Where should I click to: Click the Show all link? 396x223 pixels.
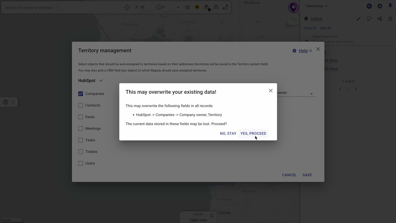pyautogui.click(x=310, y=28)
